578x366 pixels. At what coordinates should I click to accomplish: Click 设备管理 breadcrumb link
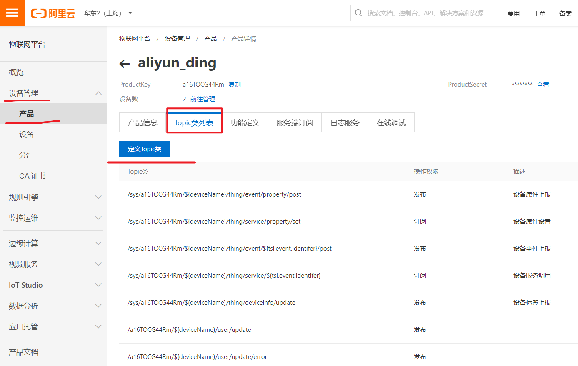[x=178, y=39]
